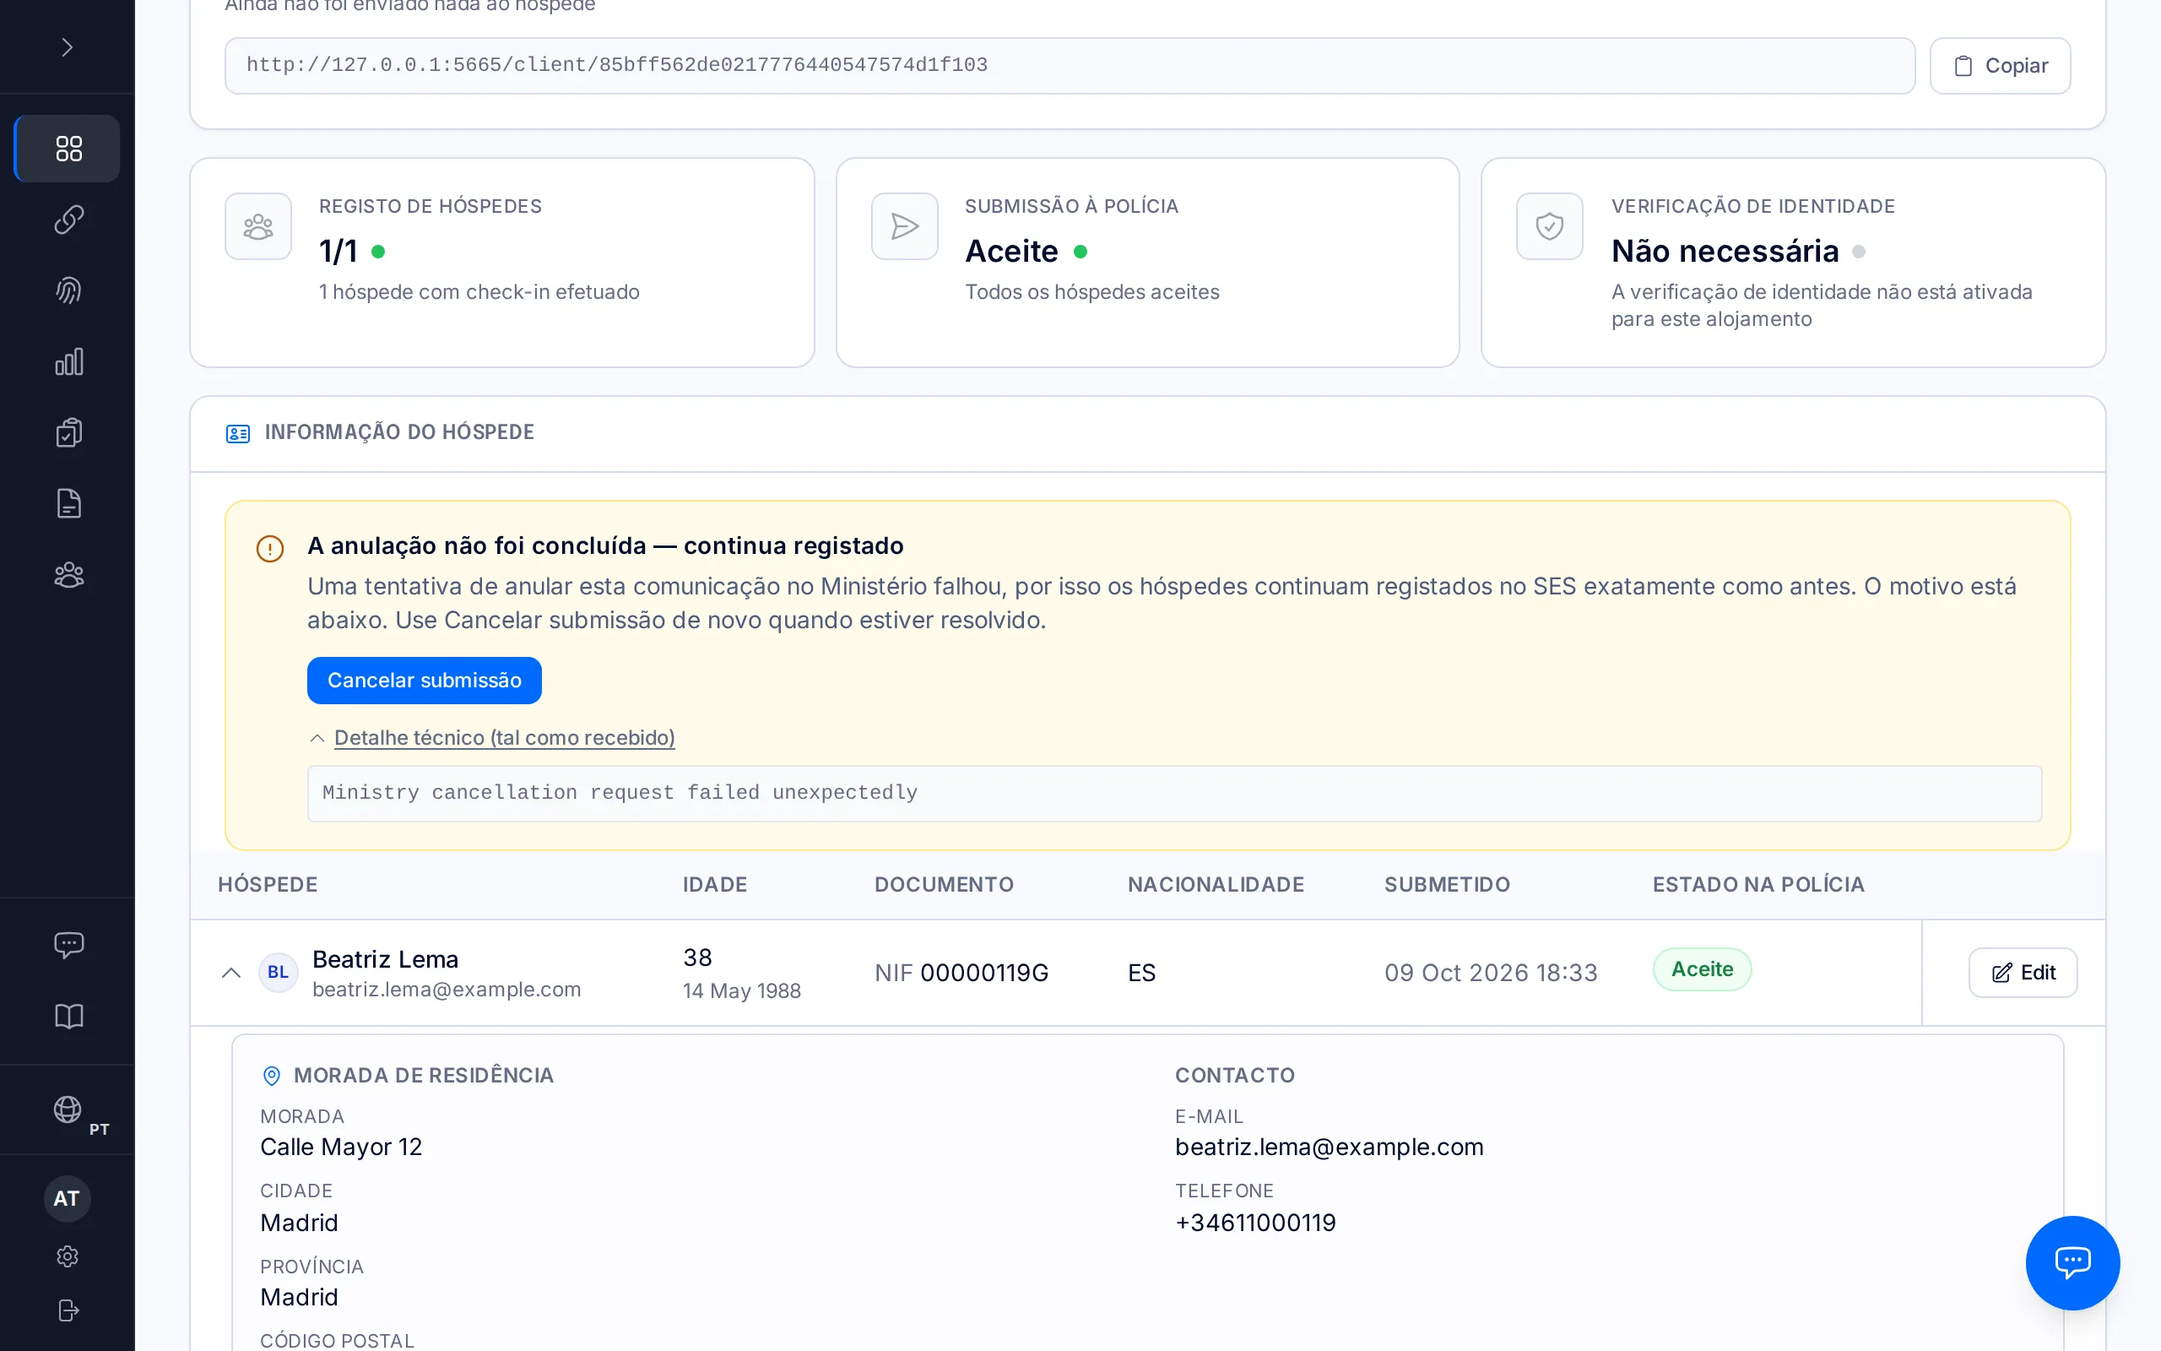Click the HÓSPEDE column header

pyautogui.click(x=268, y=884)
